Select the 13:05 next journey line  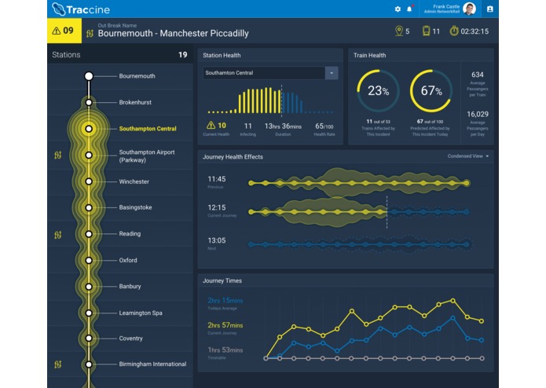[x=359, y=244]
